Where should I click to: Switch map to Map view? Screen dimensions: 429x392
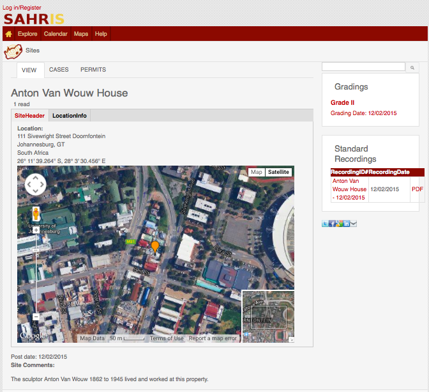coord(256,172)
